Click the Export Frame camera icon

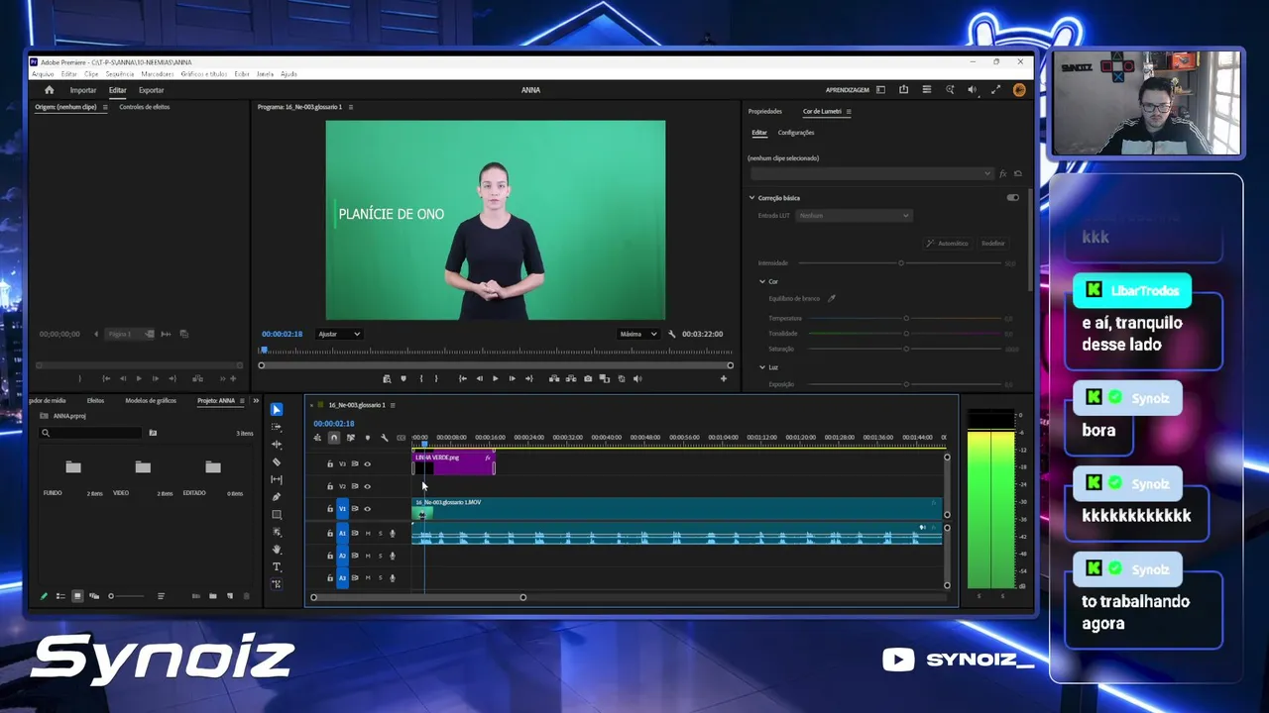pyautogui.click(x=588, y=378)
